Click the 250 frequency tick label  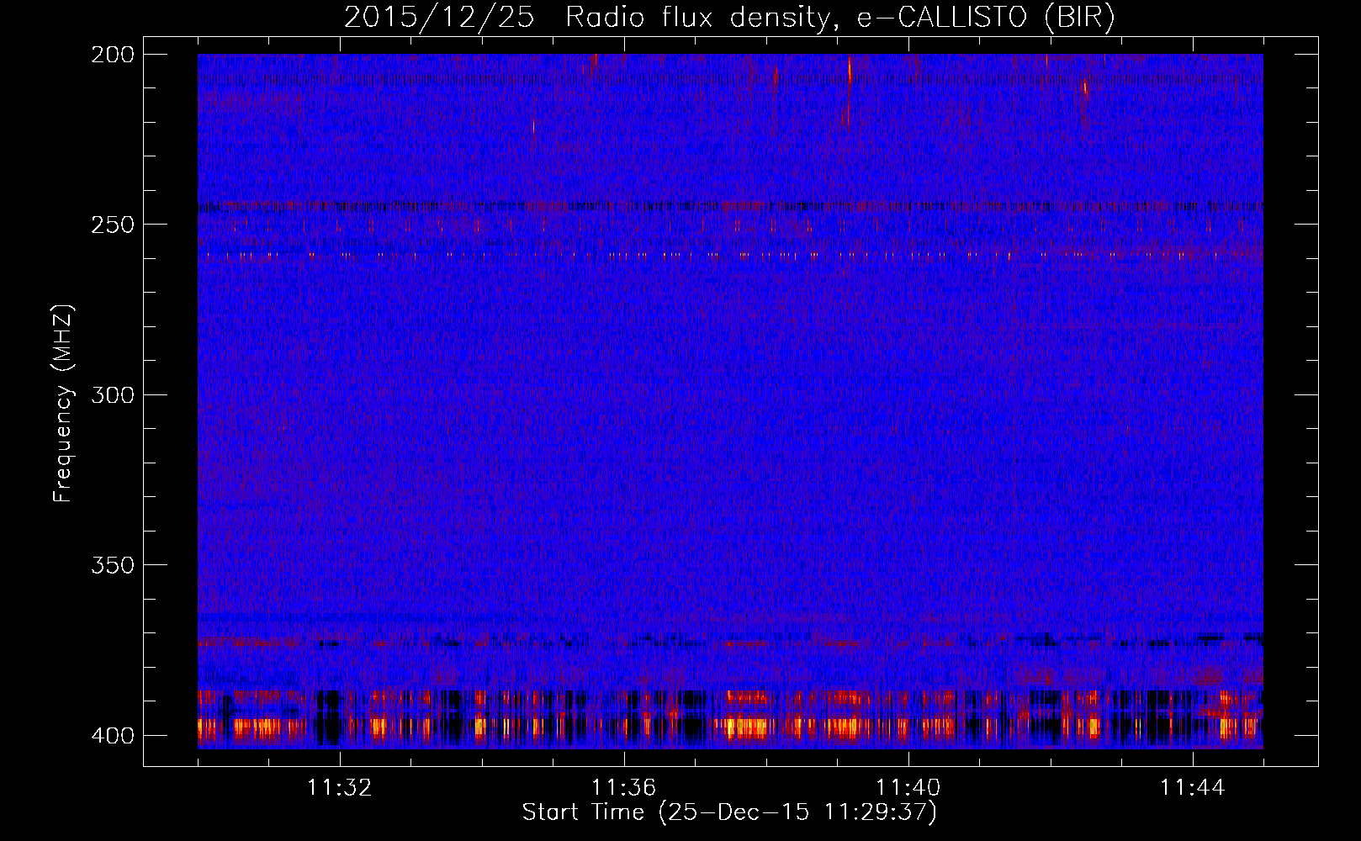pos(112,225)
